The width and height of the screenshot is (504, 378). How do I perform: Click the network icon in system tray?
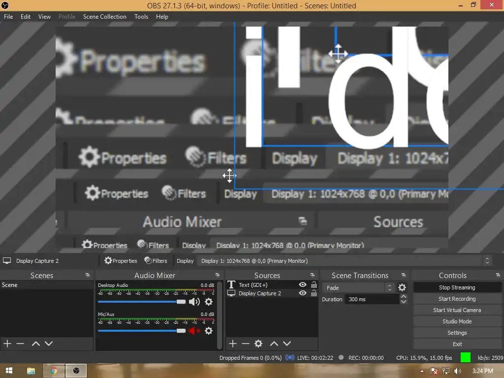click(x=446, y=371)
